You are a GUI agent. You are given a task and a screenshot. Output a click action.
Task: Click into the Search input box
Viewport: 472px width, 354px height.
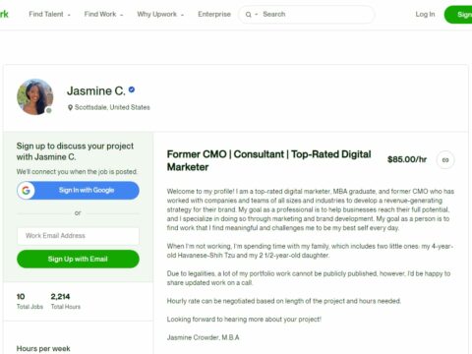(x=317, y=14)
